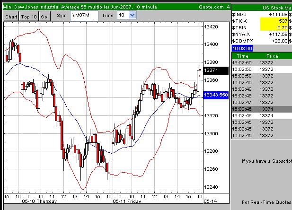Click the Quote.com label in title bar
Image resolution: width=292 pixels, height=210 pixels.
212,7
